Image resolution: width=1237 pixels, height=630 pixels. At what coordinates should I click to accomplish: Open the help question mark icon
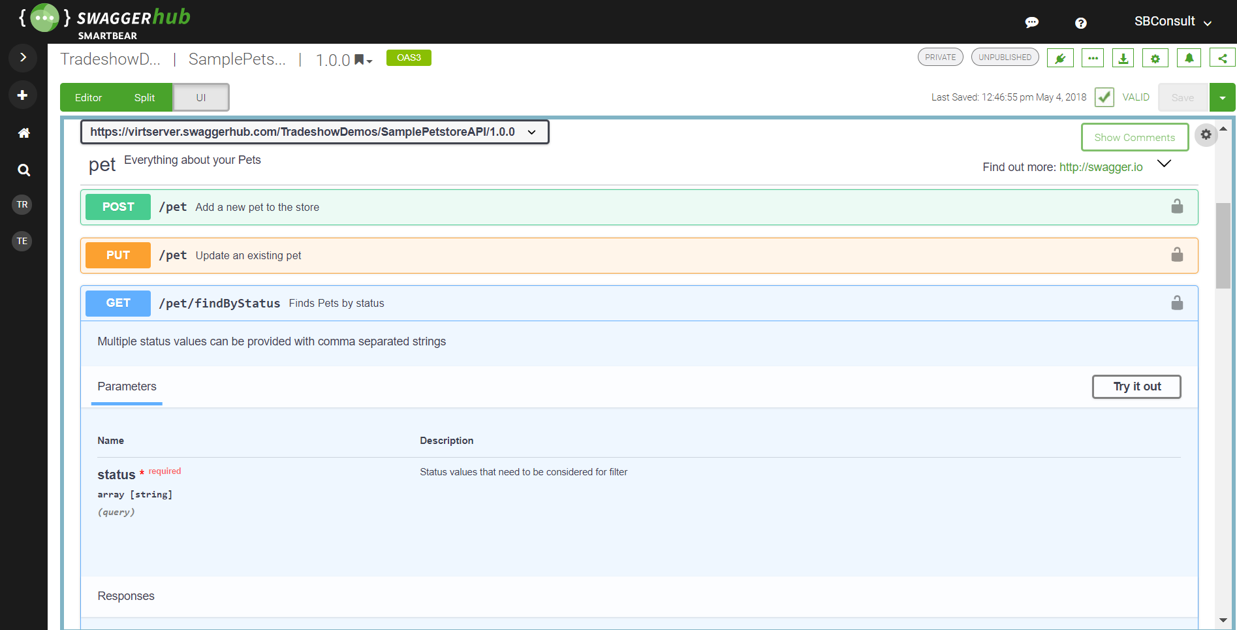point(1081,23)
